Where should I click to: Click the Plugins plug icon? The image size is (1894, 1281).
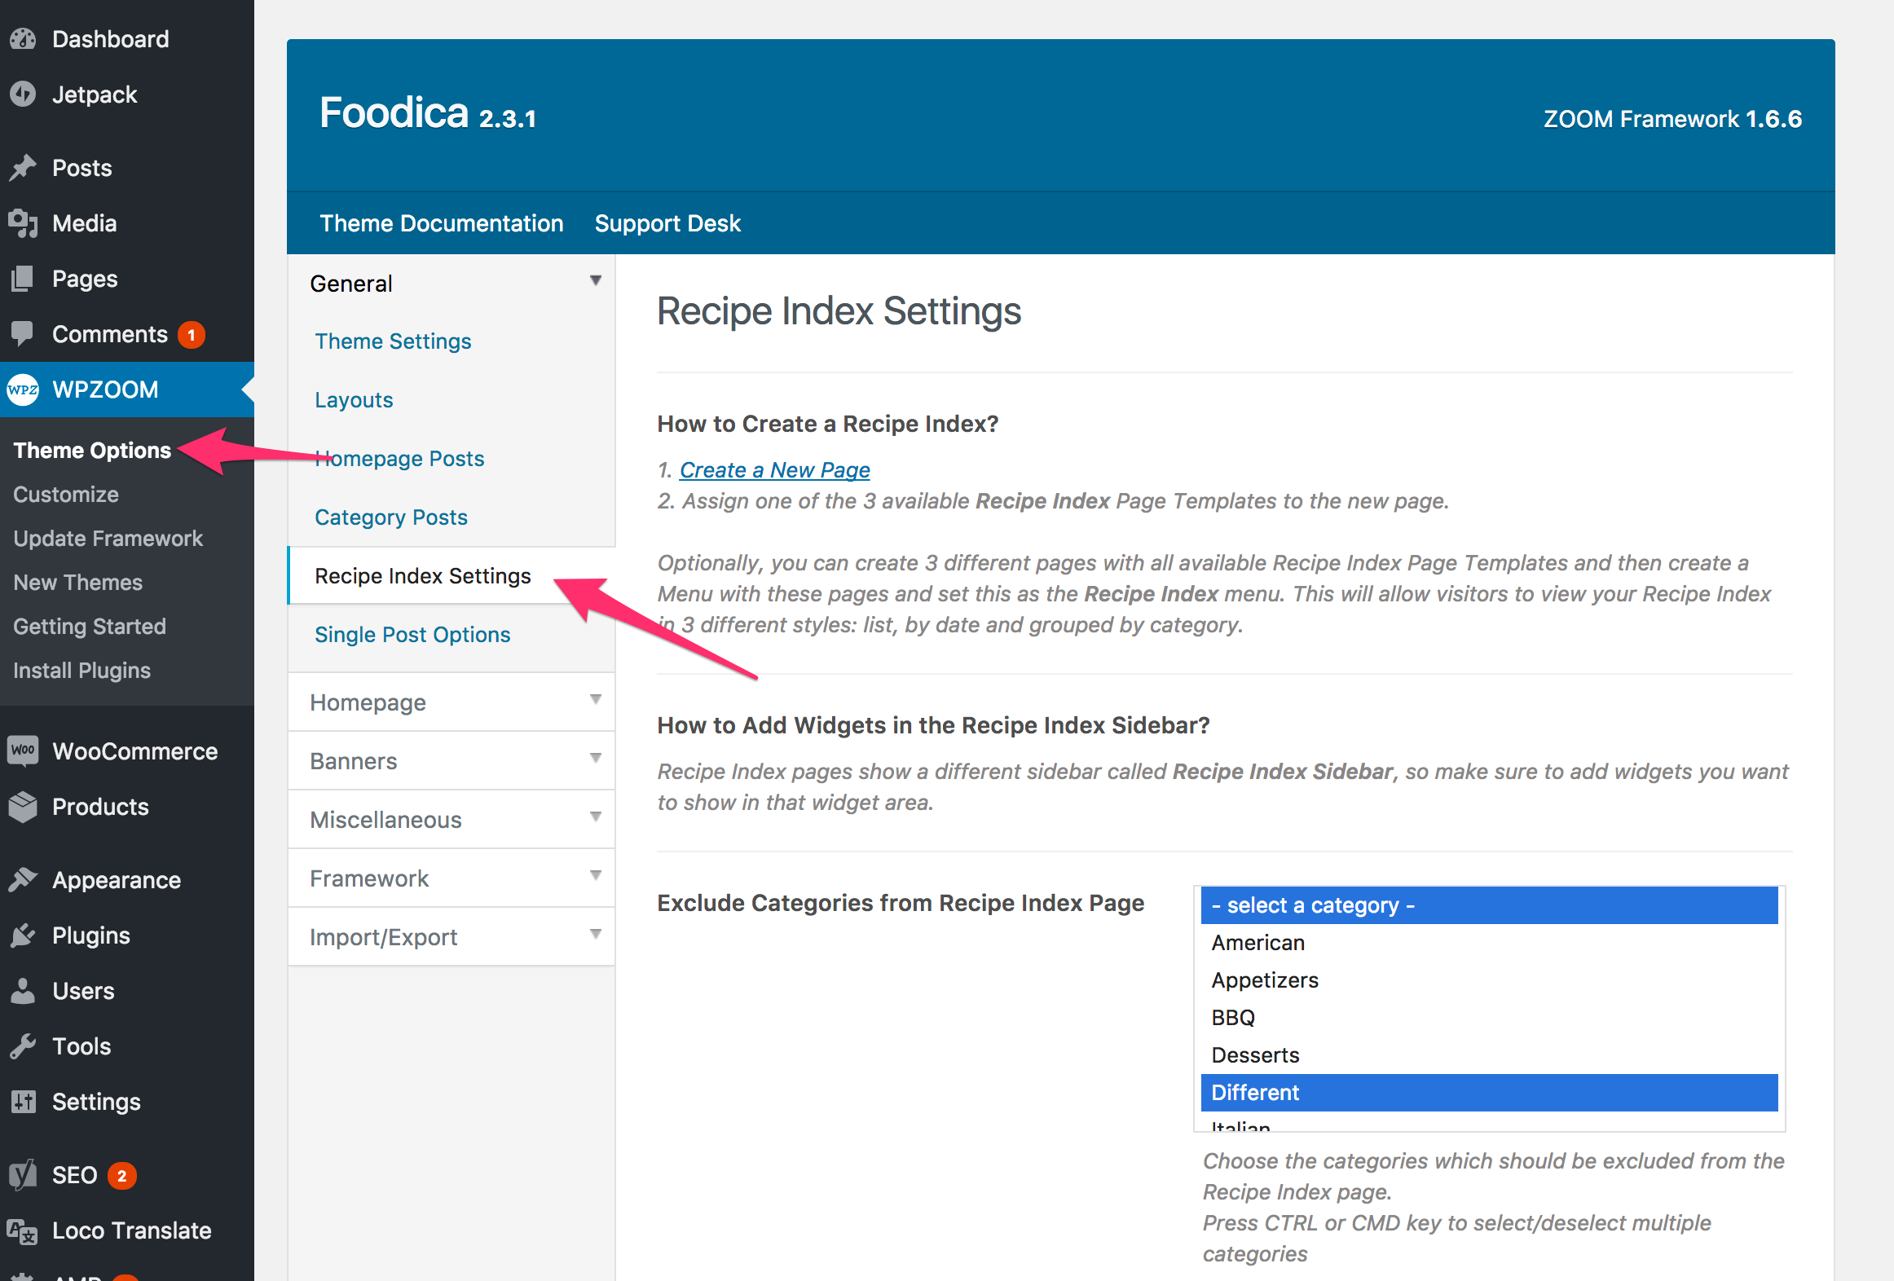(x=24, y=935)
